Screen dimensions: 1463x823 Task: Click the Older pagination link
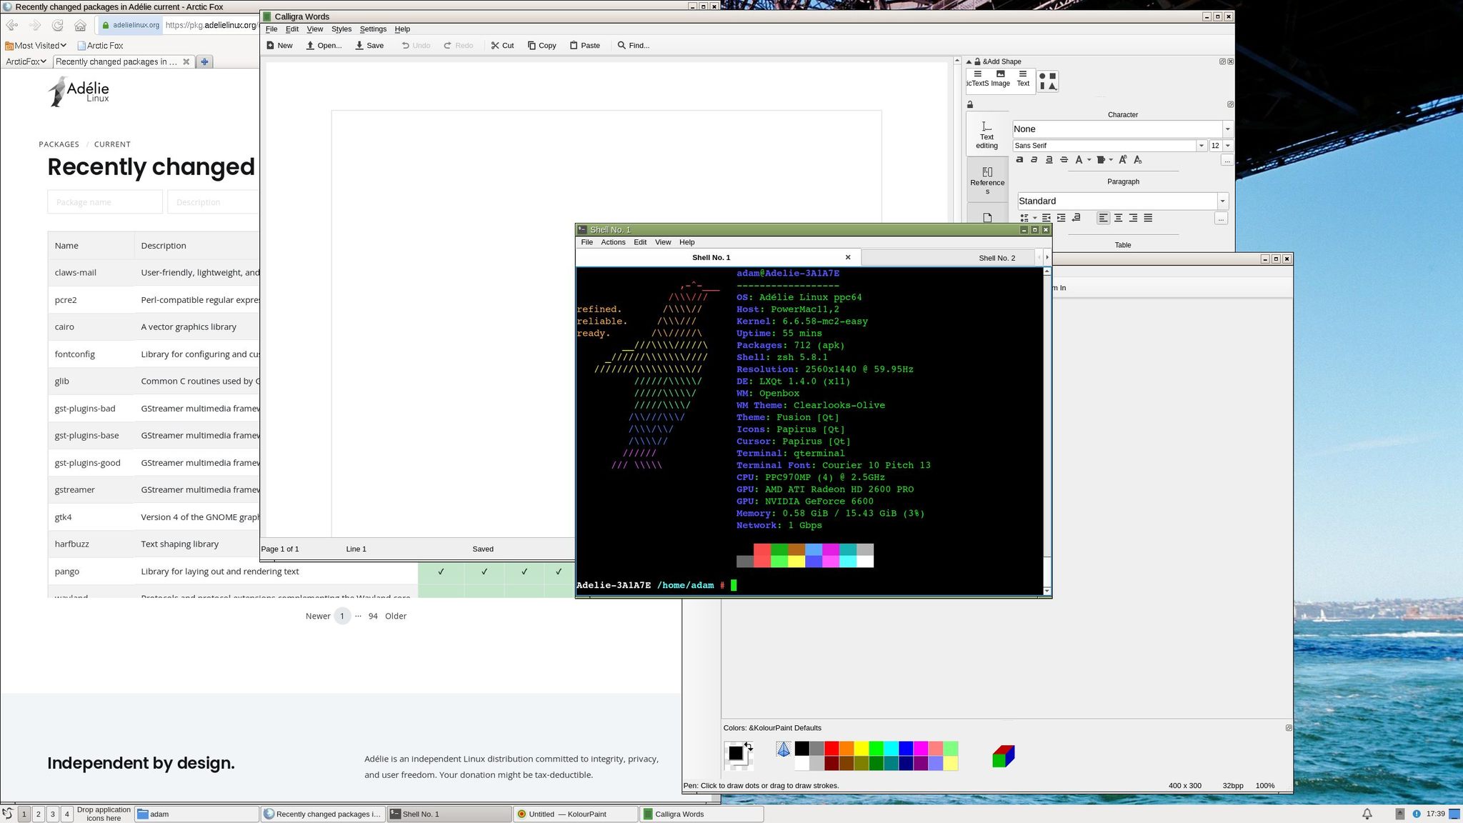click(396, 617)
